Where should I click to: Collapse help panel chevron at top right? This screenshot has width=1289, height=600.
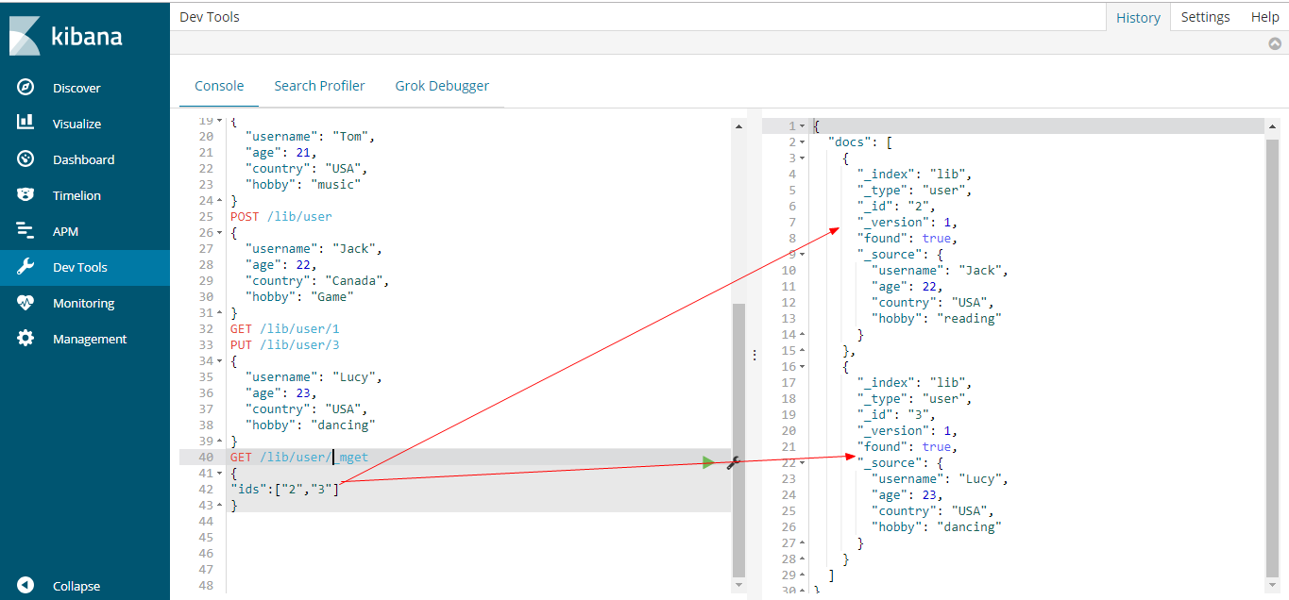1275,43
